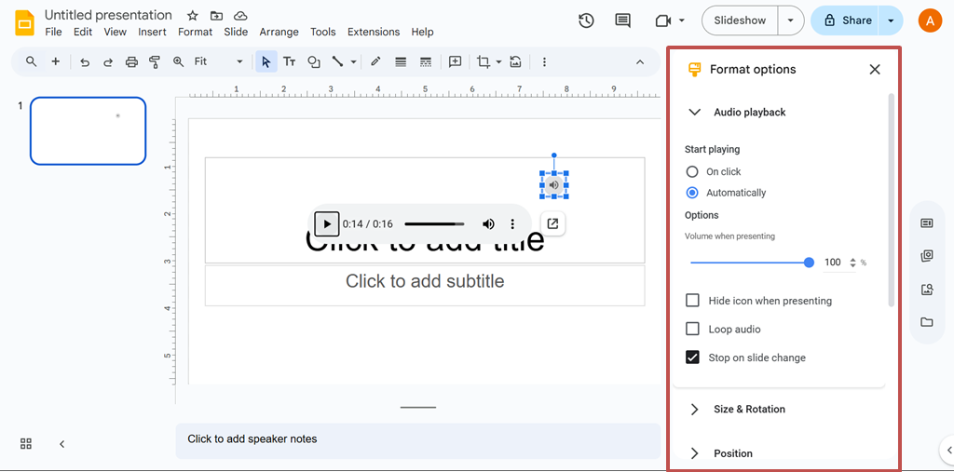Collapse the toolbar with chevron

[639, 61]
